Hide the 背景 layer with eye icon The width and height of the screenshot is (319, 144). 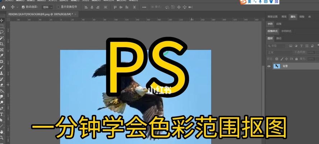pos(269,66)
